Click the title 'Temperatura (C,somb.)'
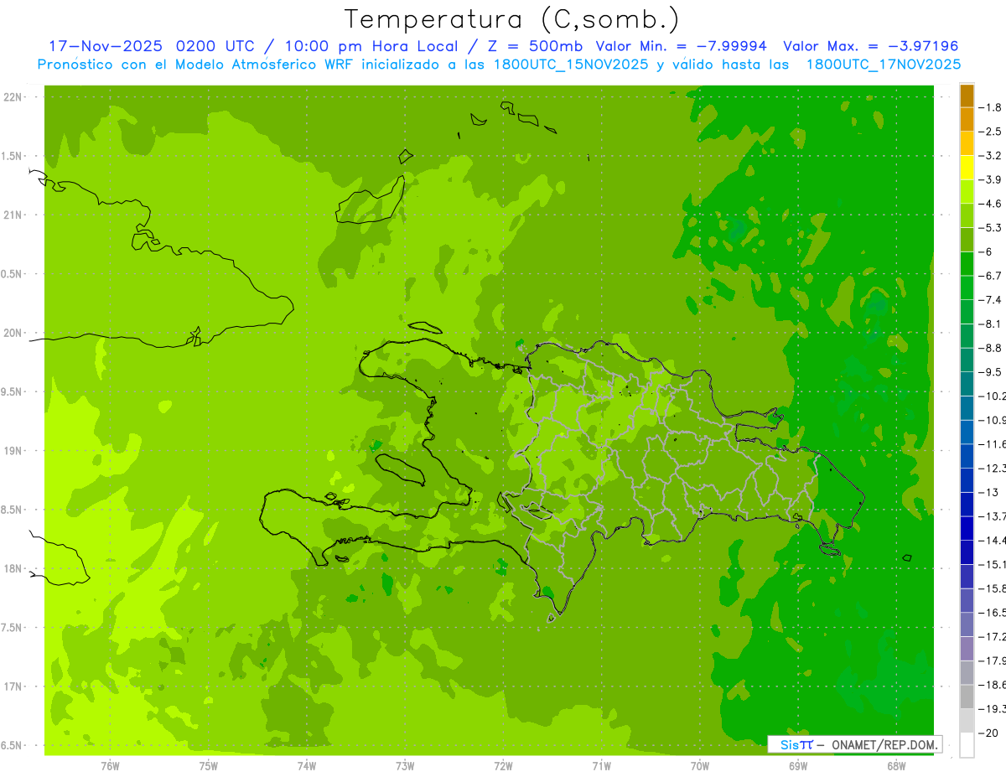This screenshot has height=777, width=1006. pyautogui.click(x=511, y=19)
